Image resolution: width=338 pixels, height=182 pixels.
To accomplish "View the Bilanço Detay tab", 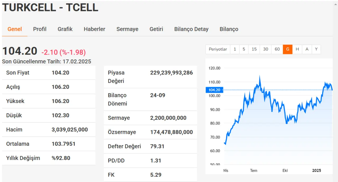I will tap(191, 29).
